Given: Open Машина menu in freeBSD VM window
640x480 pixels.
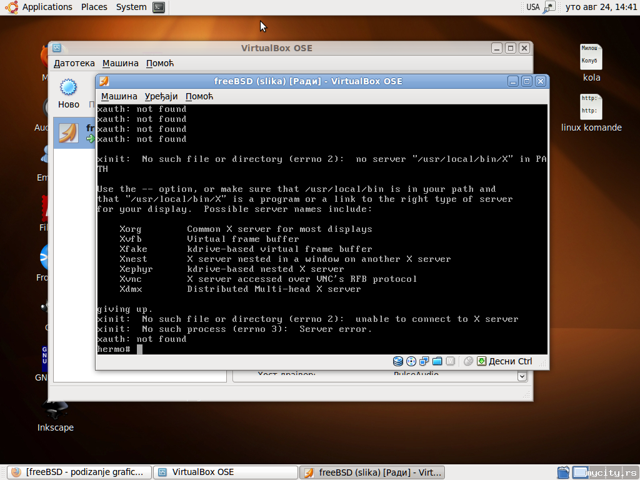Looking at the screenshot, I should coord(119,96).
